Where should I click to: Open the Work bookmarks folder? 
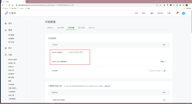(x=5, y=8)
